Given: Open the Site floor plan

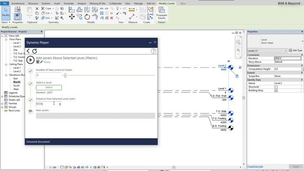Looking at the screenshot, I should coord(15,50).
